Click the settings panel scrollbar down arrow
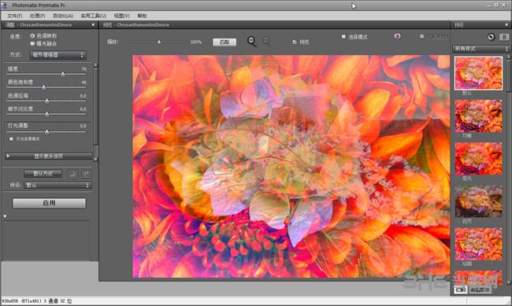Image resolution: width=512 pixels, height=306 pixels. pyautogui.click(x=95, y=159)
